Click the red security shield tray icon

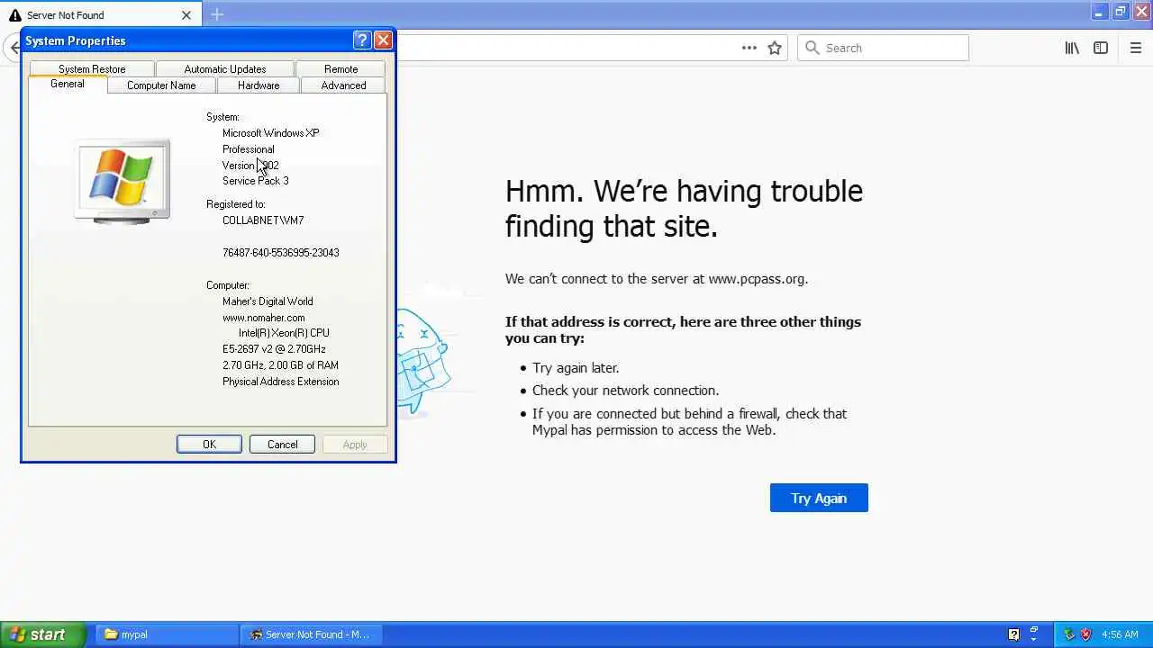[x=1086, y=634]
